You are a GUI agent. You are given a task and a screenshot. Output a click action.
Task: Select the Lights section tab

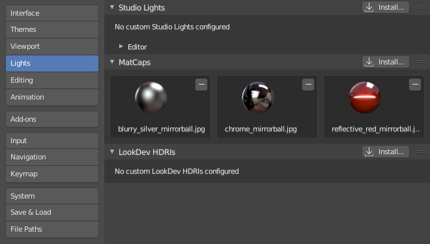(x=52, y=63)
